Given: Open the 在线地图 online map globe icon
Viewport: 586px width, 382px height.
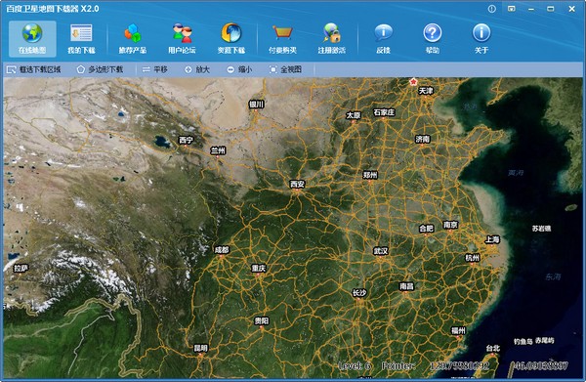Looking at the screenshot, I should [32, 39].
